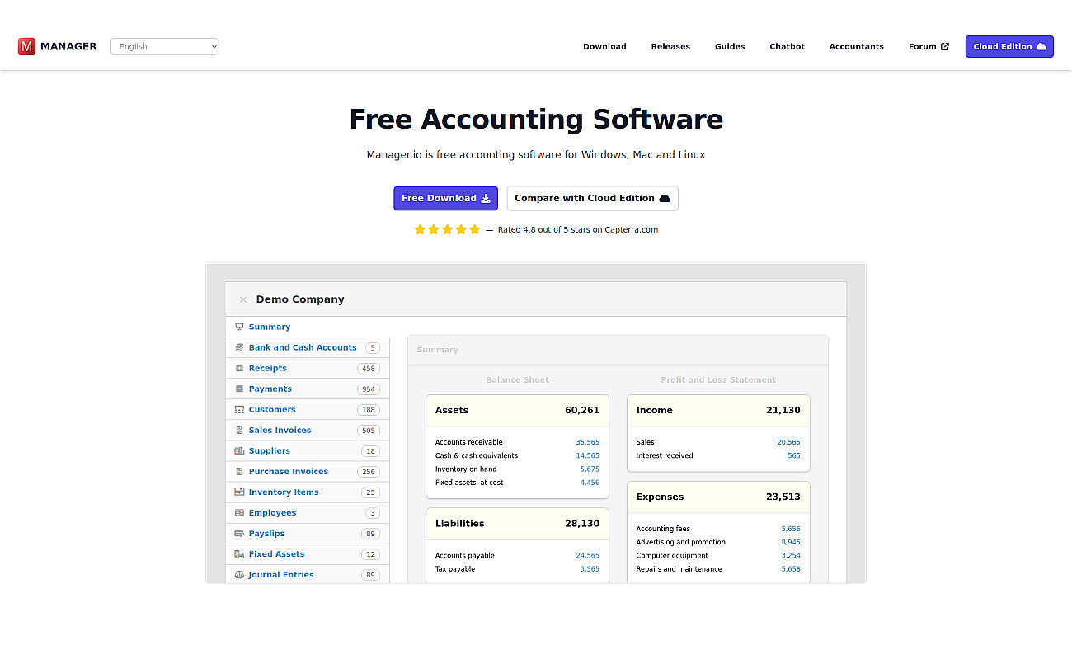Click the first yellow rating star

pos(420,229)
